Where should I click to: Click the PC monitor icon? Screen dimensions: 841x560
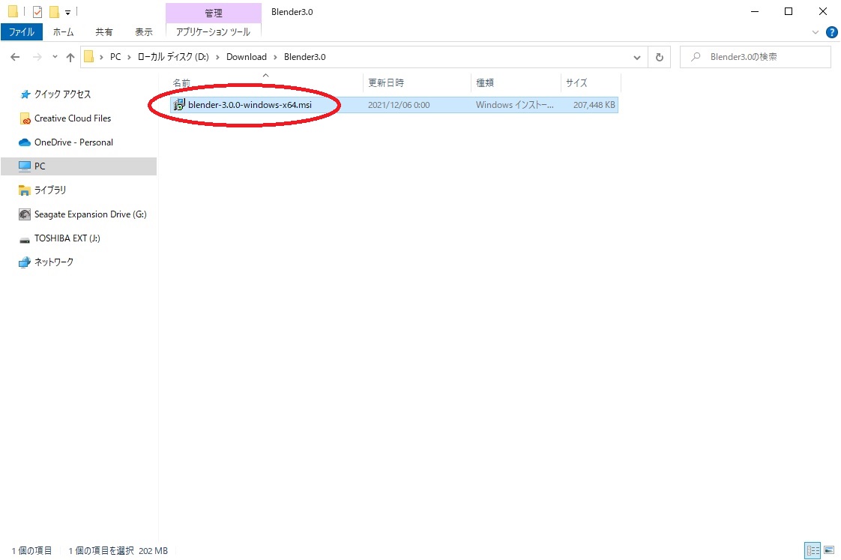coord(25,166)
